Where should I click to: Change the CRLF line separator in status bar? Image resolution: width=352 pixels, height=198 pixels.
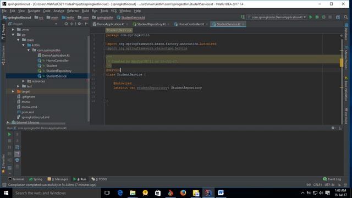(x=318, y=185)
